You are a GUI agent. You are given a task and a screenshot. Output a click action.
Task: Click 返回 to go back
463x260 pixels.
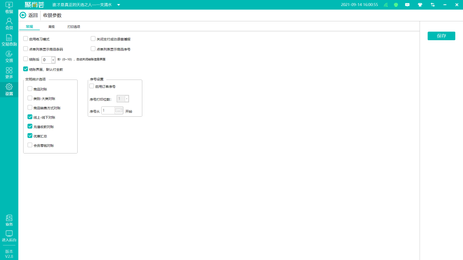[27, 15]
